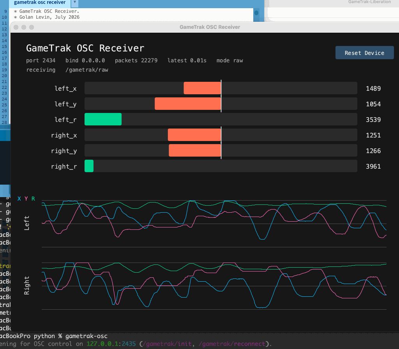Click the left_y orange bar

(188, 104)
